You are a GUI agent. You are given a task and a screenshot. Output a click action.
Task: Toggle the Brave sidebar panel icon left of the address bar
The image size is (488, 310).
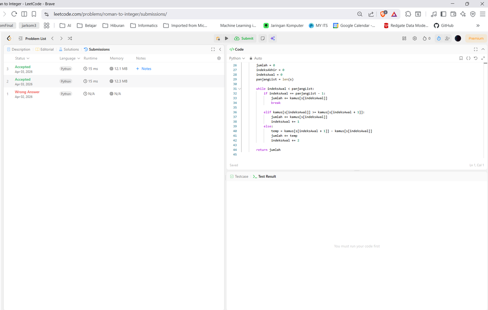[x=24, y=14]
